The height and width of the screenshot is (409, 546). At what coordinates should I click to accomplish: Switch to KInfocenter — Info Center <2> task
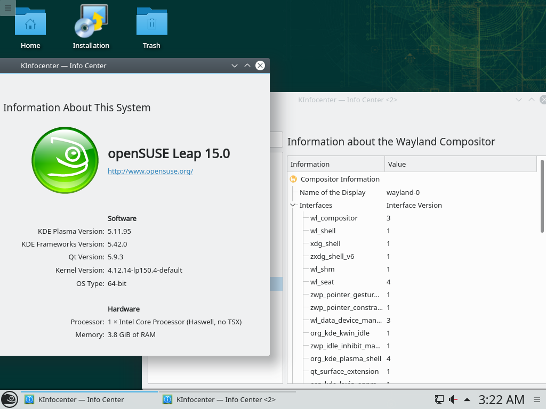point(226,399)
